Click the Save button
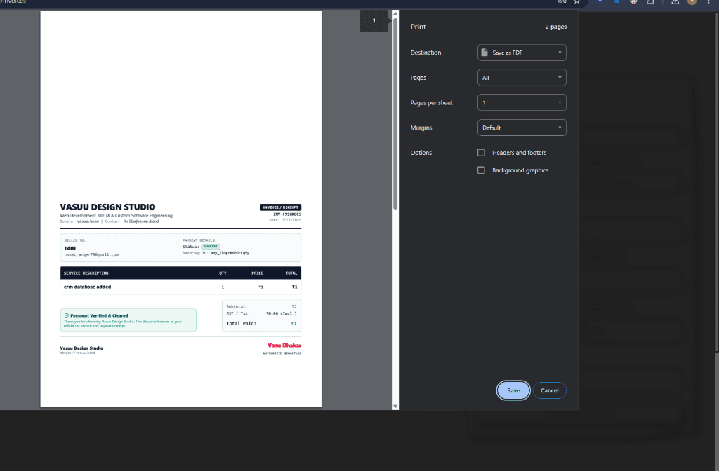 click(x=513, y=390)
